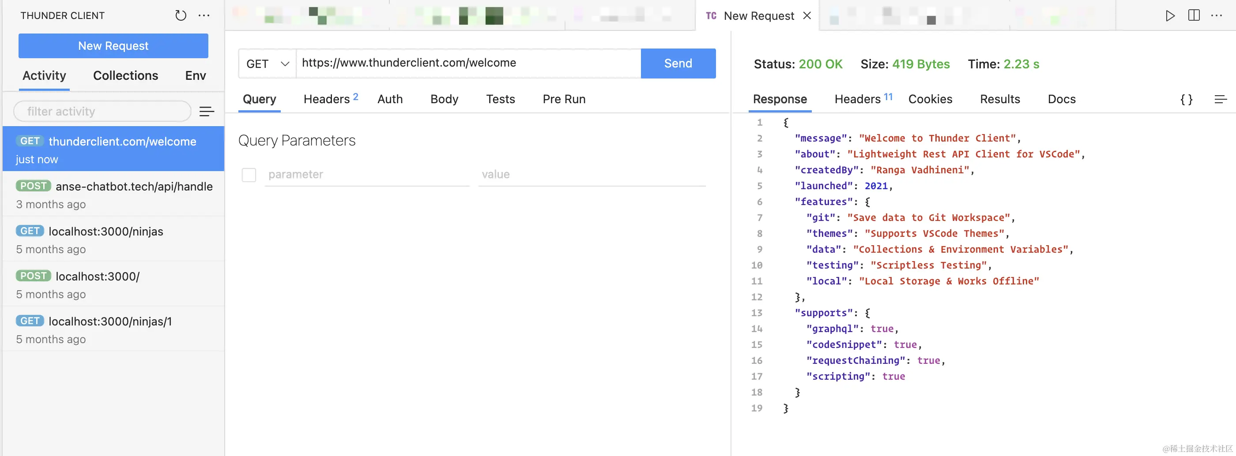
Task: Select anse-chatbot.tech/api/handle activity entry
Action: (x=113, y=194)
